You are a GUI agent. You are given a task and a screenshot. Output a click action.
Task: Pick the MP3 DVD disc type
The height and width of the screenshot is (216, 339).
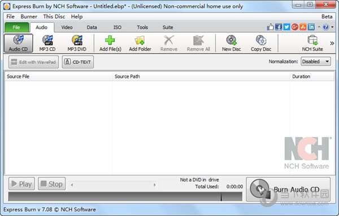[x=77, y=43]
